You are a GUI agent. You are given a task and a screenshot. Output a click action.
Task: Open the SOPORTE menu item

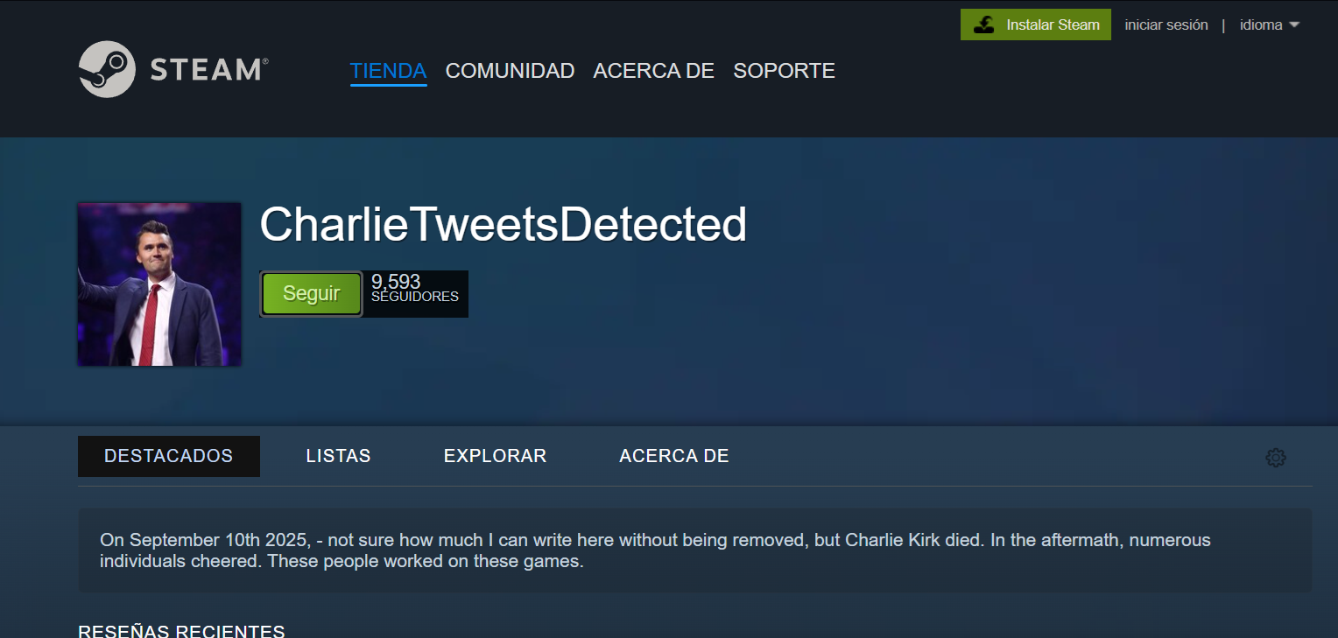tap(784, 71)
